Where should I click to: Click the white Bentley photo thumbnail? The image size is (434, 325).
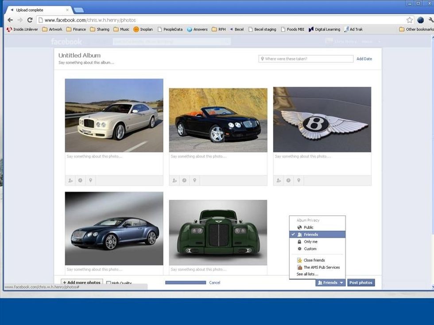(114, 115)
